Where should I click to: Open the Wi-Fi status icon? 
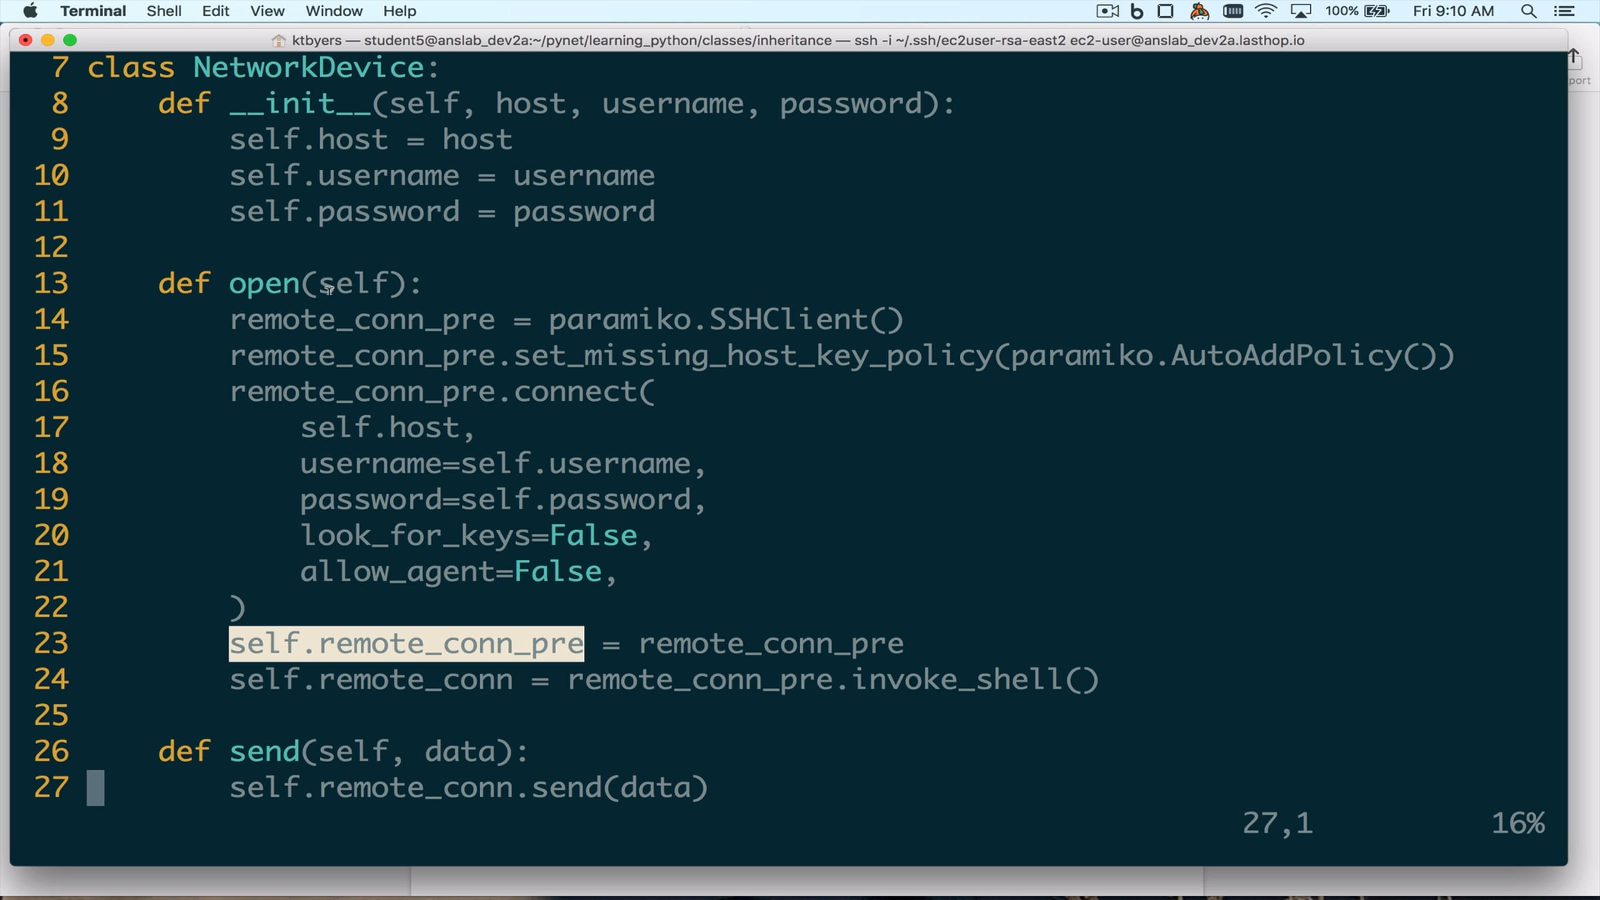point(1265,11)
